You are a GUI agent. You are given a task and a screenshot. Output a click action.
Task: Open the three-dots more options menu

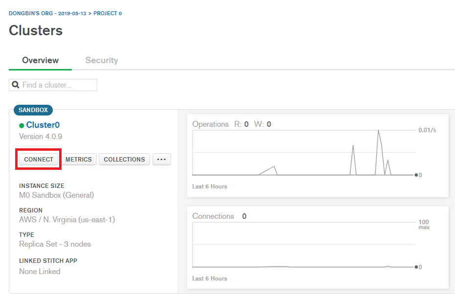[x=162, y=159]
